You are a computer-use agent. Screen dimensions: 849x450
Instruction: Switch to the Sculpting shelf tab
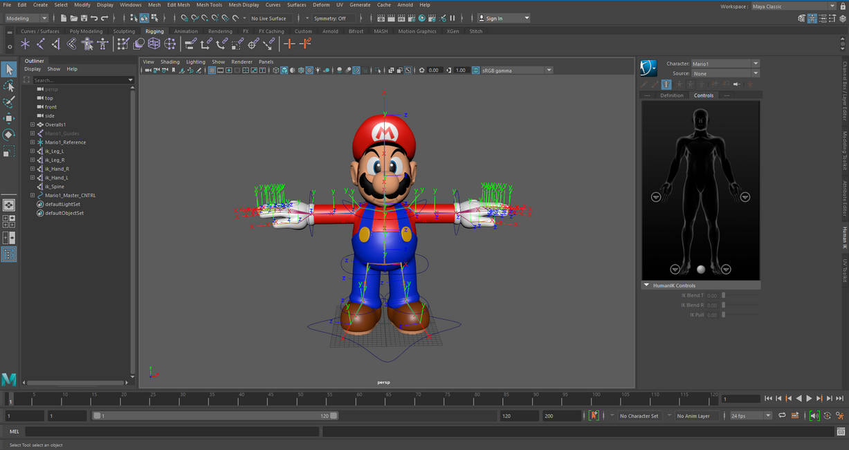click(x=124, y=31)
